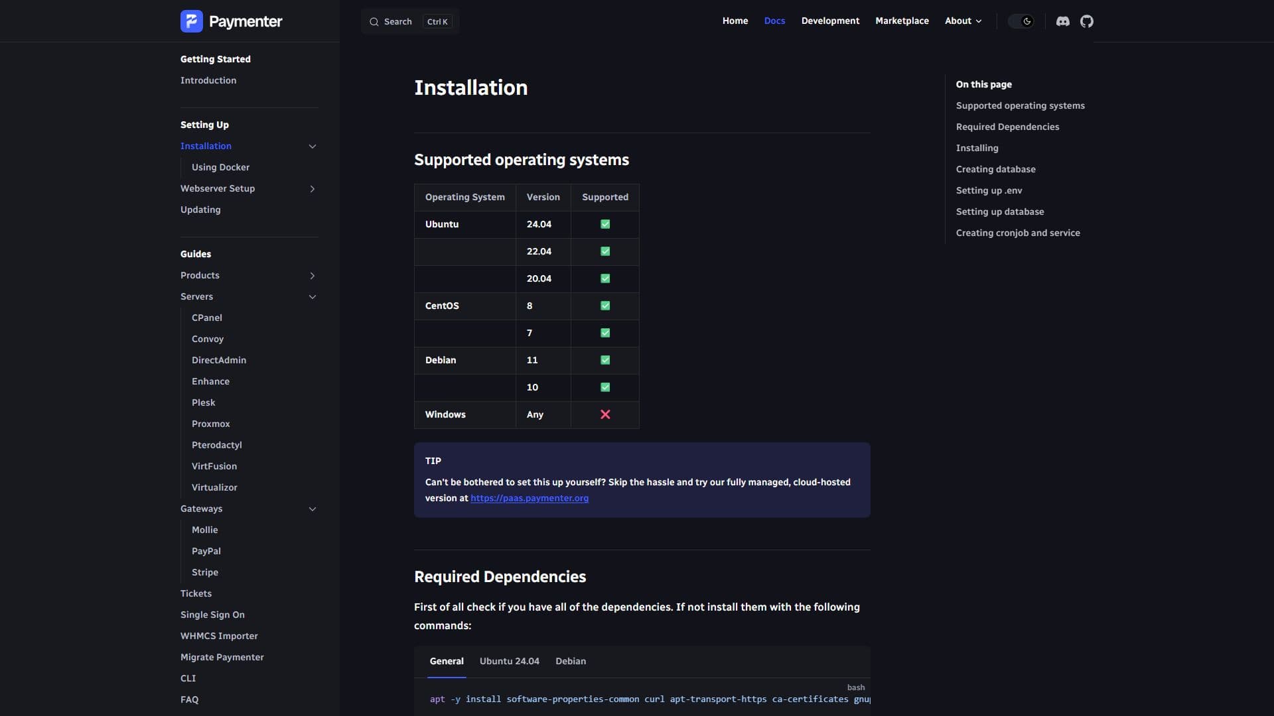The width and height of the screenshot is (1274, 716).
Task: Open the Single Sign On guide
Action: coord(212,615)
